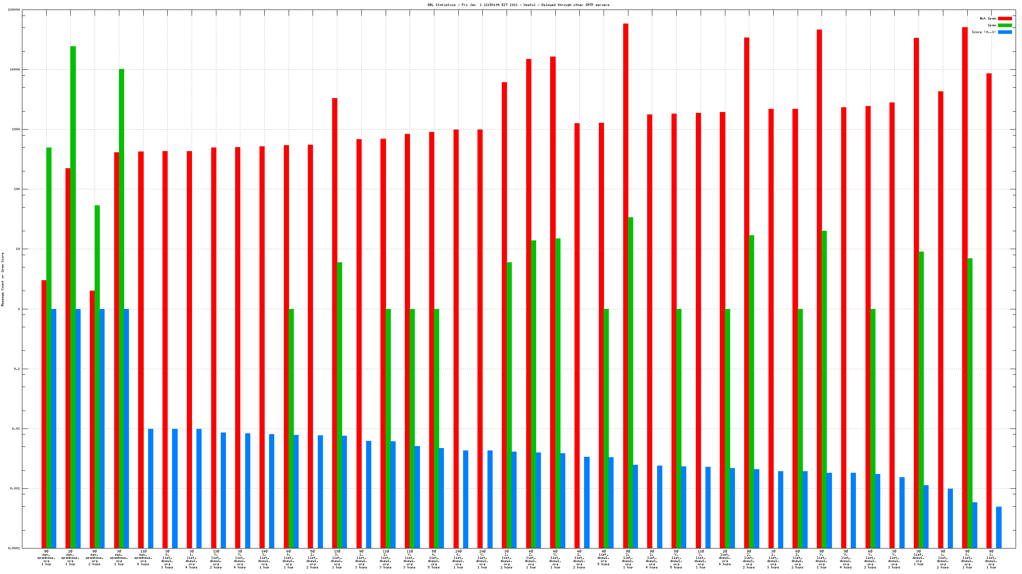Screen dimensions: 1022x574
Task: Click the 'Not Spam' legend text
Action: click(x=988, y=18)
